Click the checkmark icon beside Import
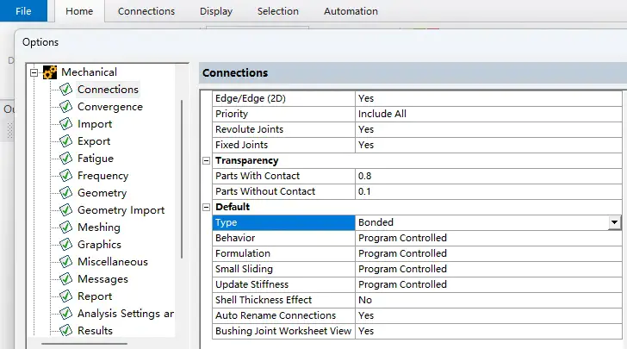This screenshot has height=349, width=627. 66,124
